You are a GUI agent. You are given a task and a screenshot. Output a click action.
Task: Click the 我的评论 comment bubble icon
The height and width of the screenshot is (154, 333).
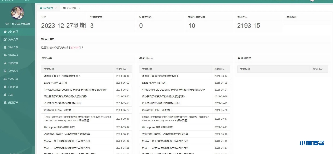tap(5, 55)
